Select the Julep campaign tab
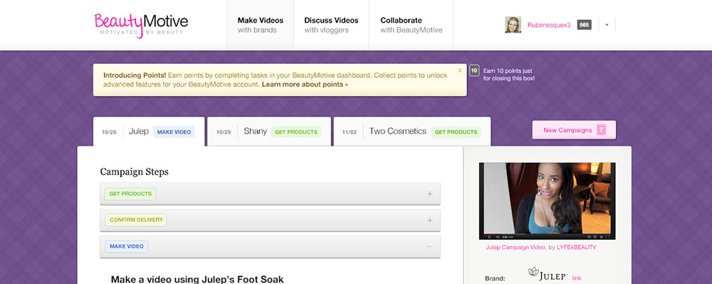This screenshot has height=284, width=712. pos(149,132)
